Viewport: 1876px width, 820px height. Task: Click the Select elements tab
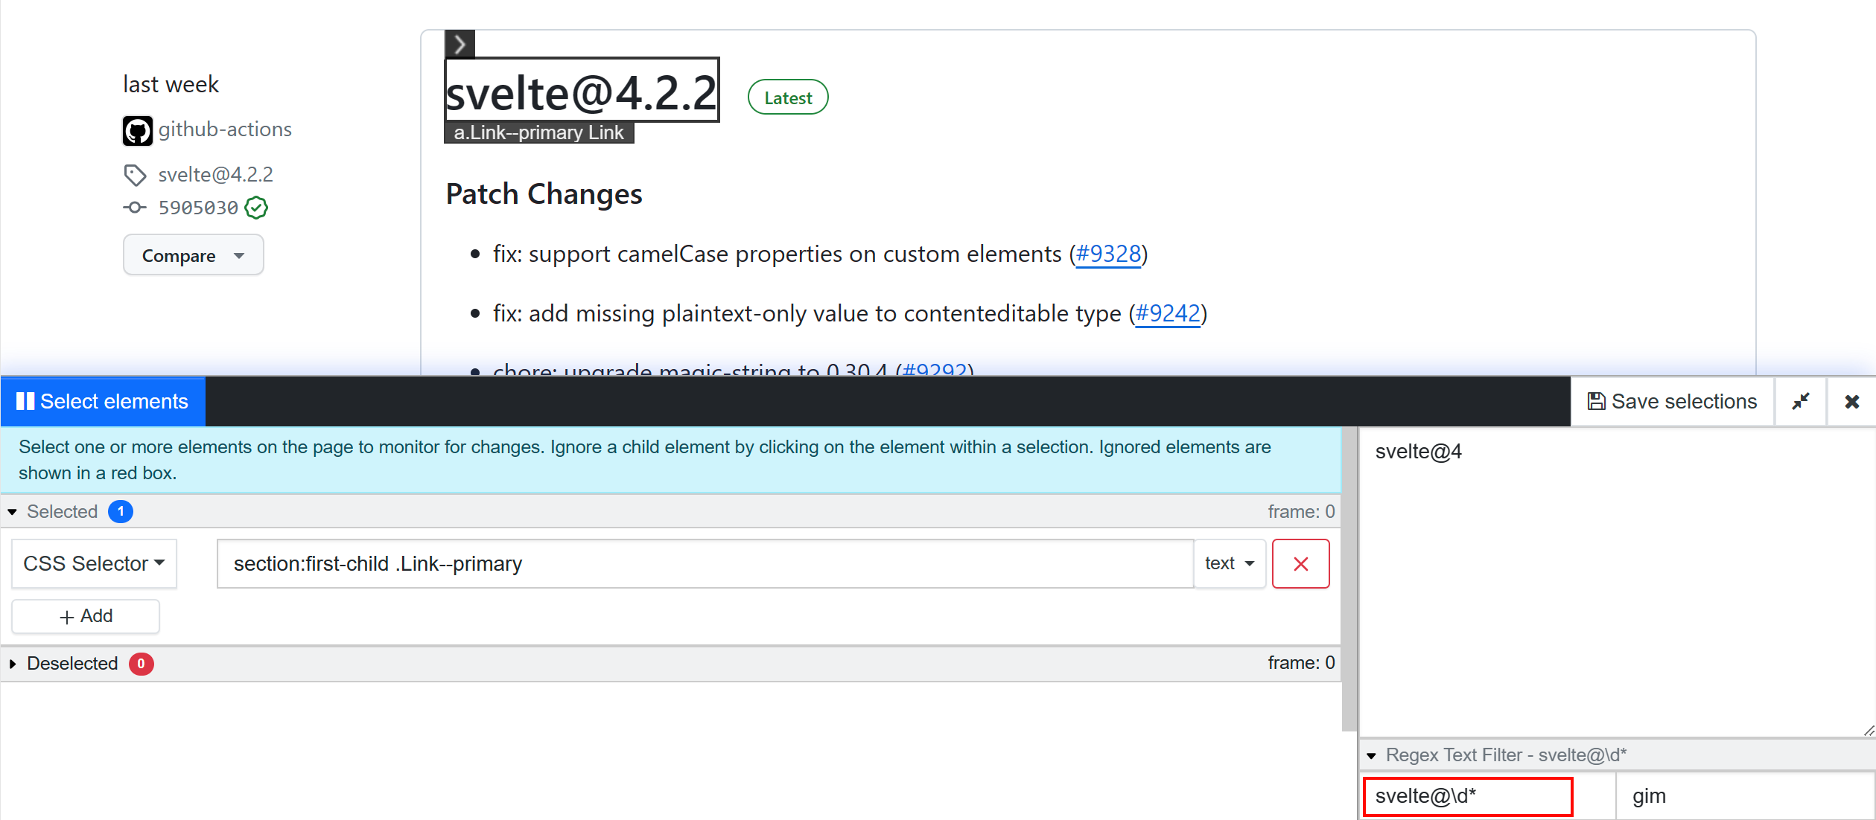point(103,402)
